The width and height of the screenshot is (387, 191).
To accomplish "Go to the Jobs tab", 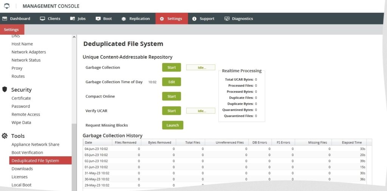I will pos(78,19).
